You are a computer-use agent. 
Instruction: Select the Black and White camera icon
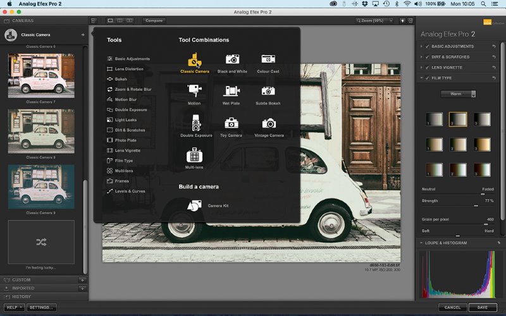pyautogui.click(x=233, y=59)
